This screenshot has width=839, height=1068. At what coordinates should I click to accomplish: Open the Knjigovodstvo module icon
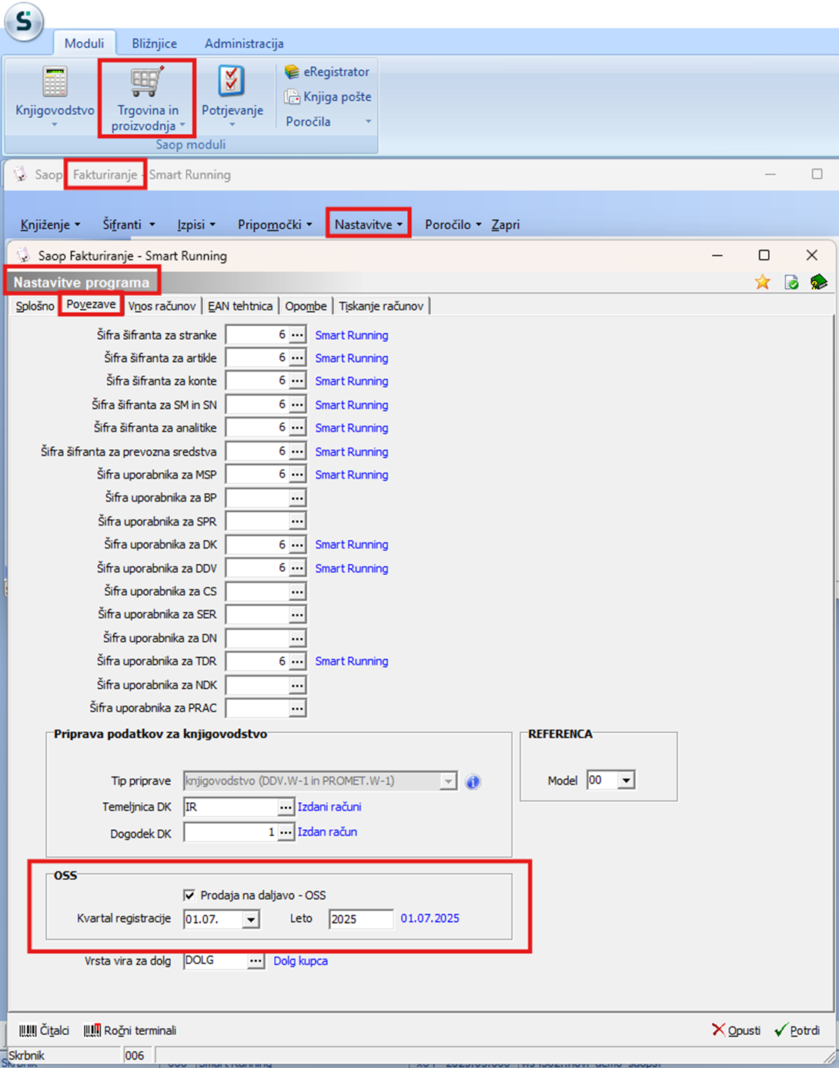pos(55,96)
